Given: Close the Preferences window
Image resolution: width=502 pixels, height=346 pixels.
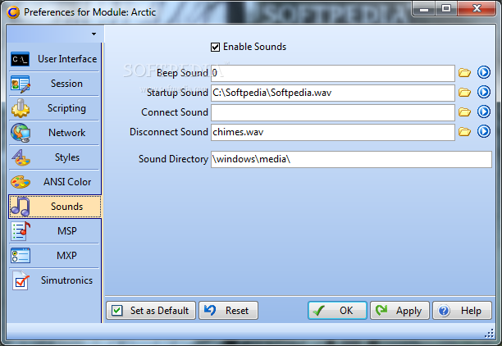Looking at the screenshot, I should [477, 9].
